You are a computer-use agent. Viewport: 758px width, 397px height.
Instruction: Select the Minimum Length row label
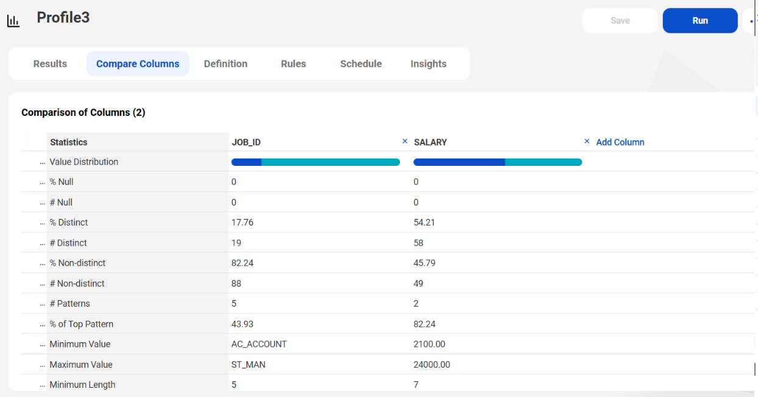point(82,385)
